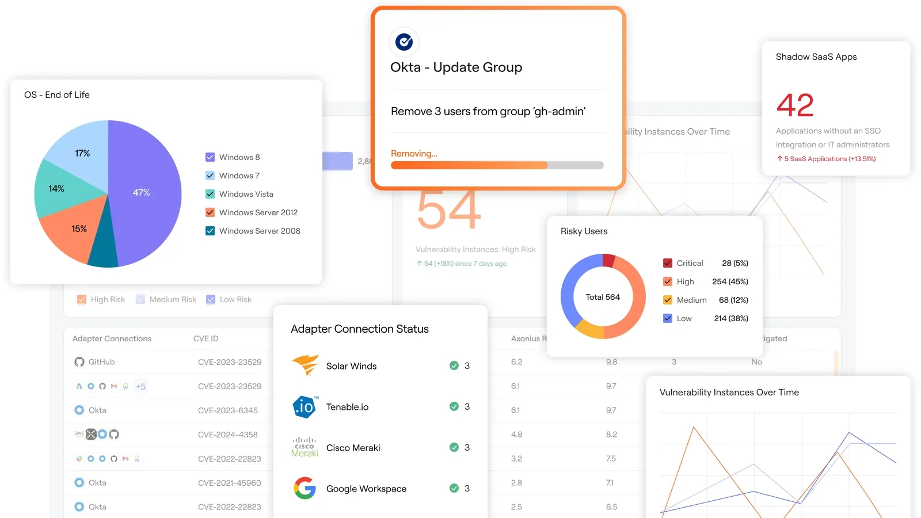921x518 pixels.
Task: Toggle the Medium Risk filter checkbox
Action: tap(140, 299)
